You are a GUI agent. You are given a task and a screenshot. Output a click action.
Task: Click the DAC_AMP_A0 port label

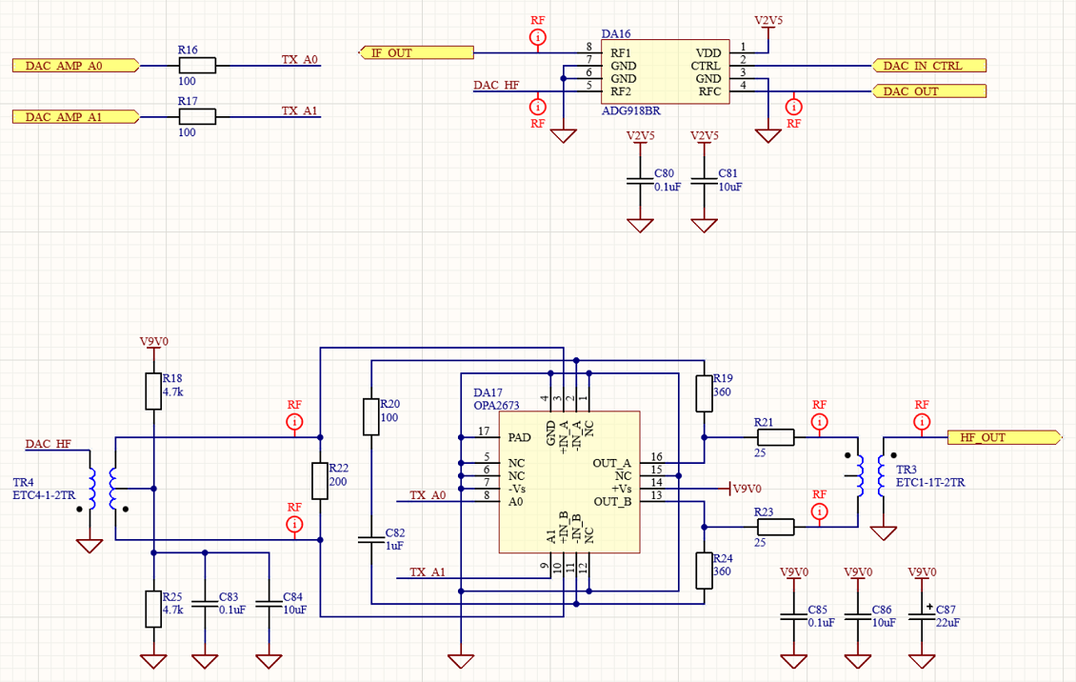(x=76, y=66)
